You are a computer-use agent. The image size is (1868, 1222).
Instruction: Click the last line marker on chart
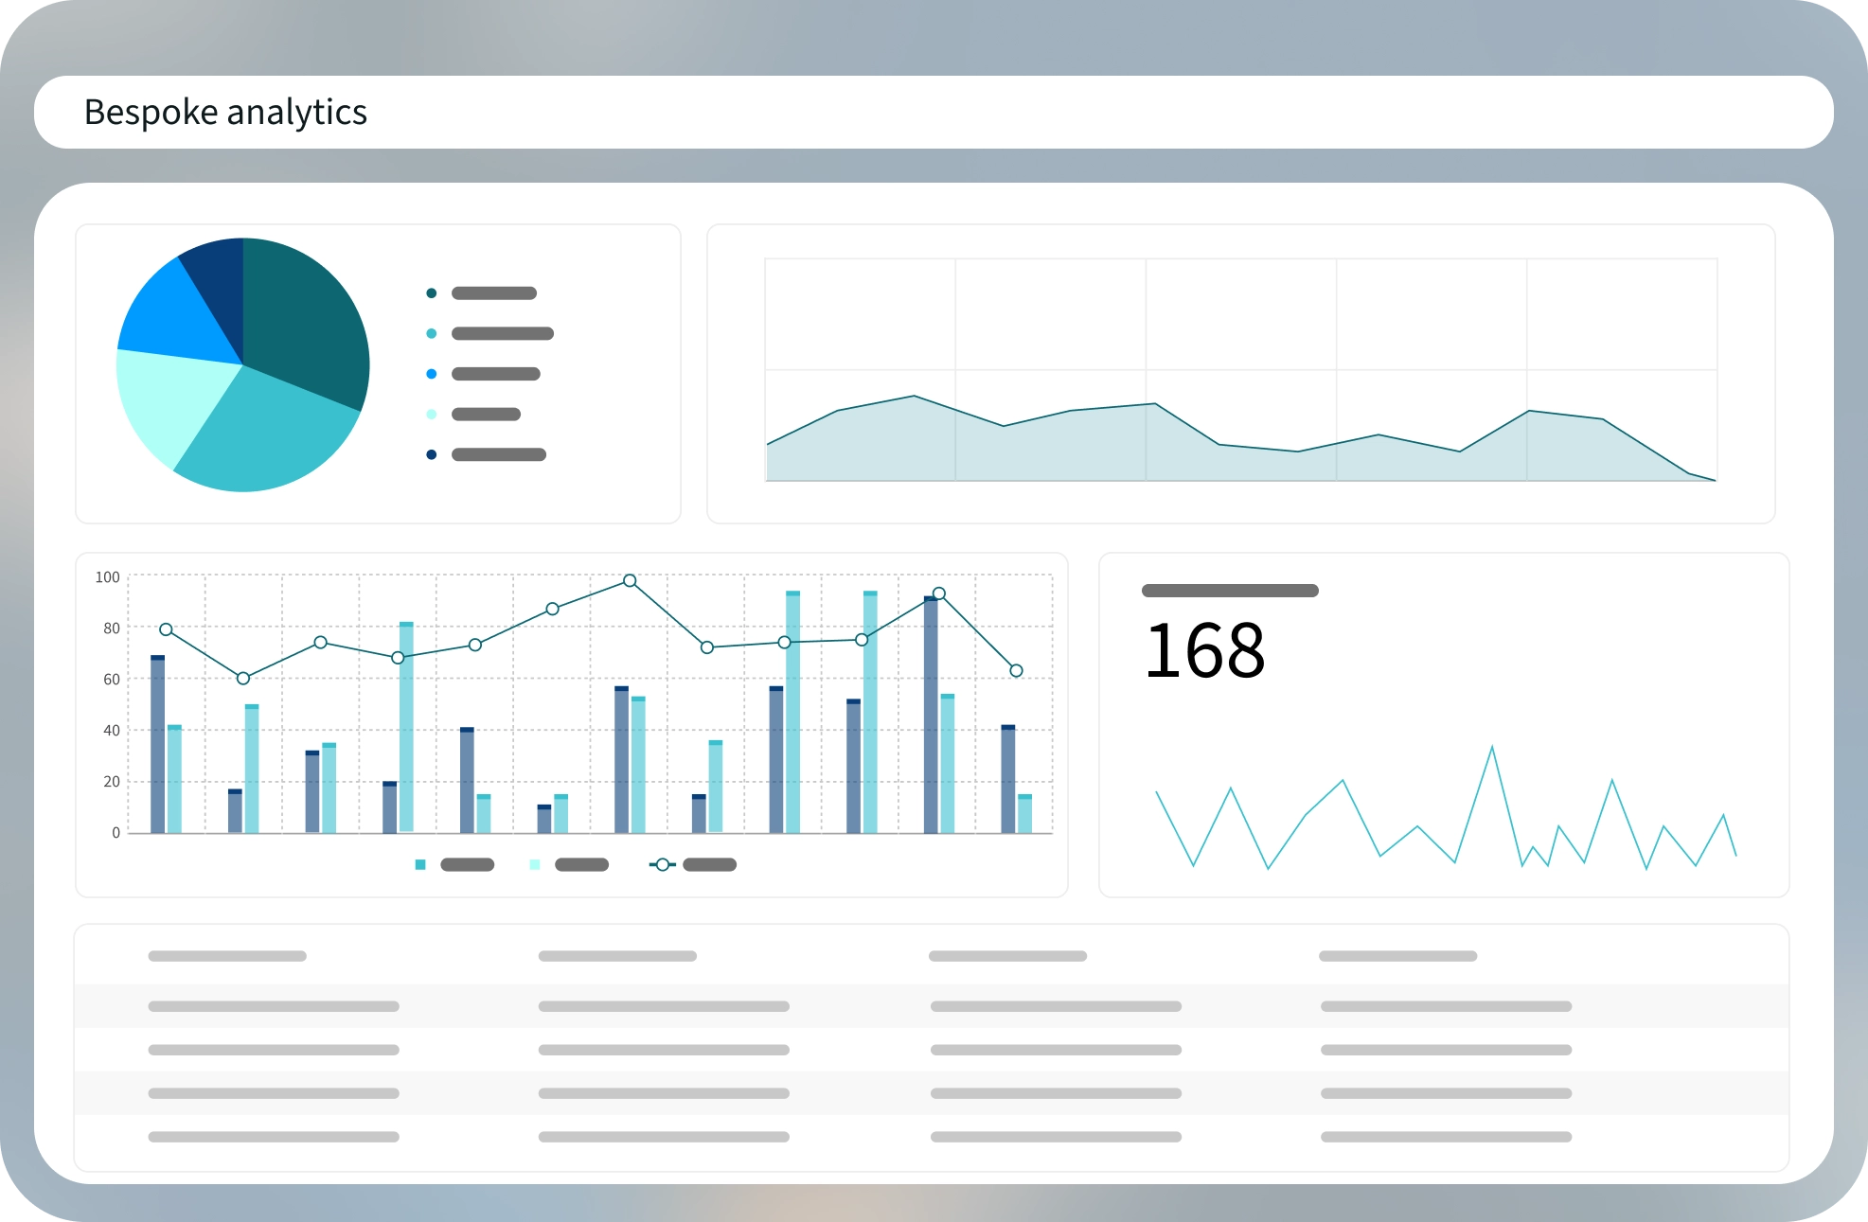pyautogui.click(x=1016, y=670)
